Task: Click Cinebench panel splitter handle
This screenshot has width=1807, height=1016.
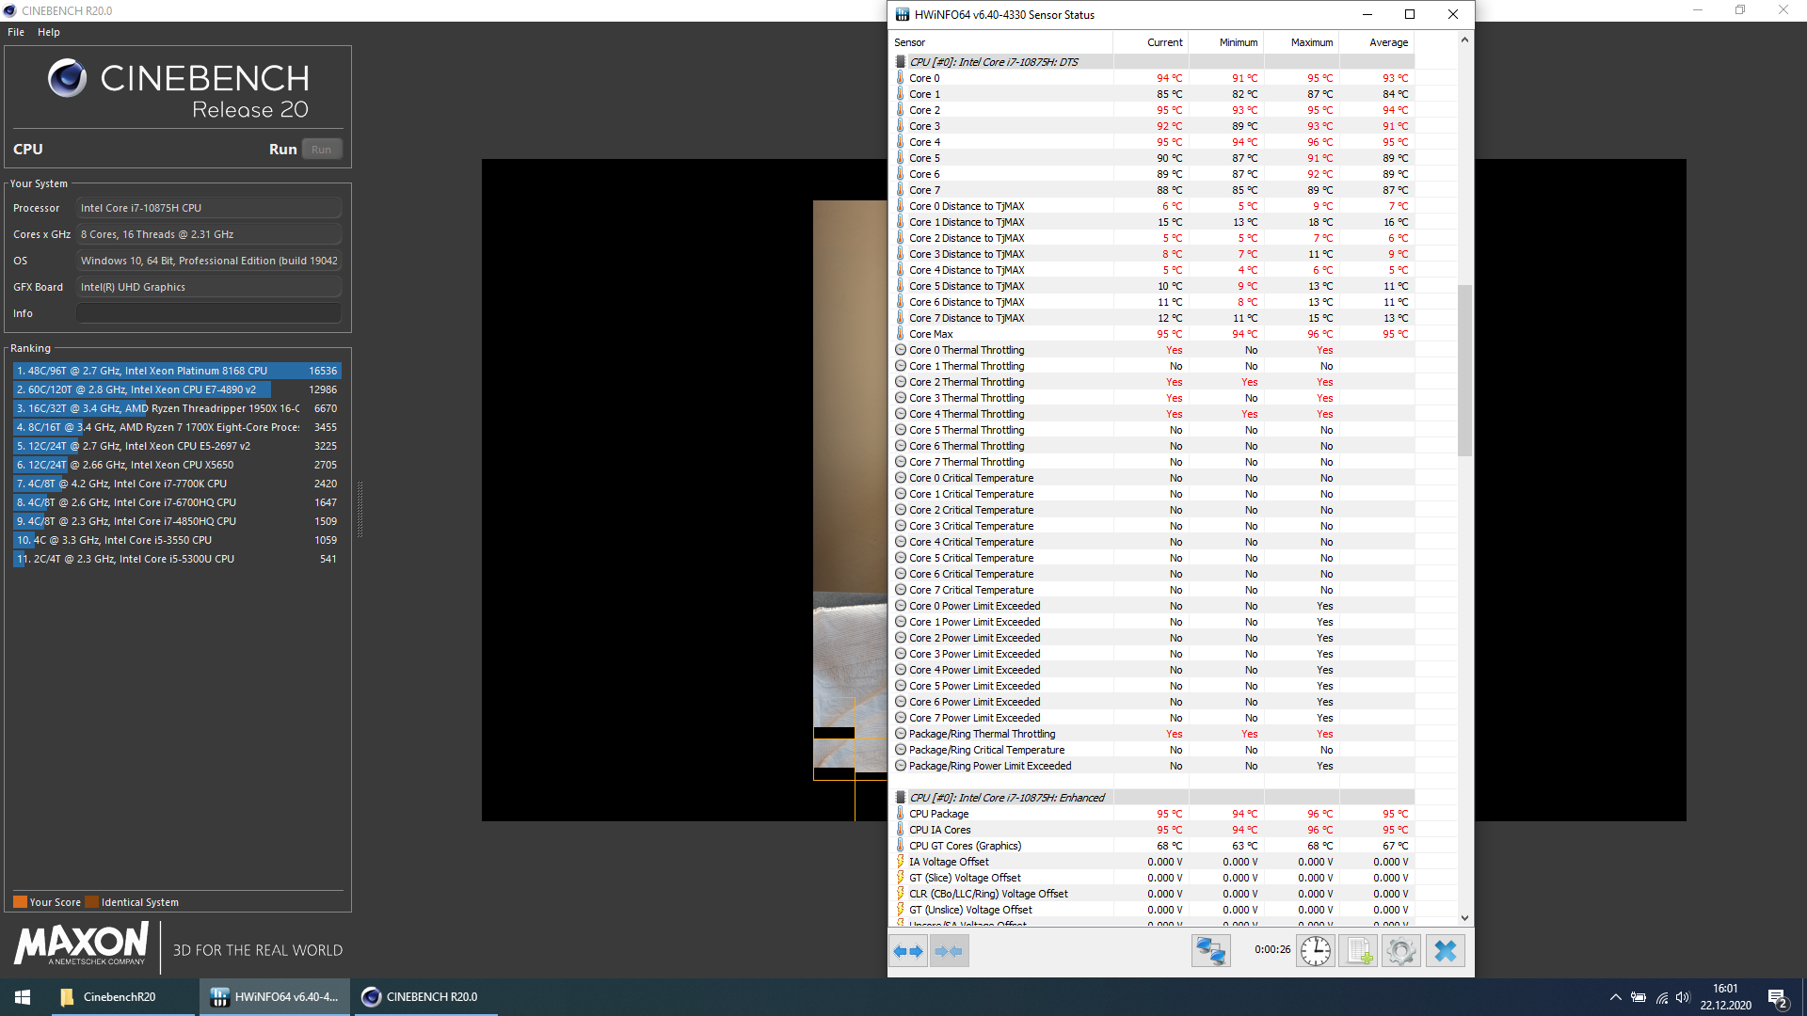Action: tap(360, 510)
